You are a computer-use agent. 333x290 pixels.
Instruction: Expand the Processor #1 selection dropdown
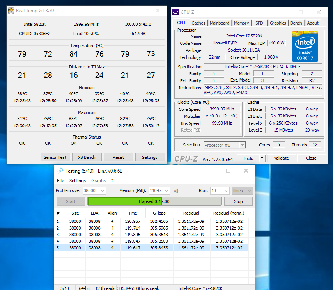click(x=242, y=145)
